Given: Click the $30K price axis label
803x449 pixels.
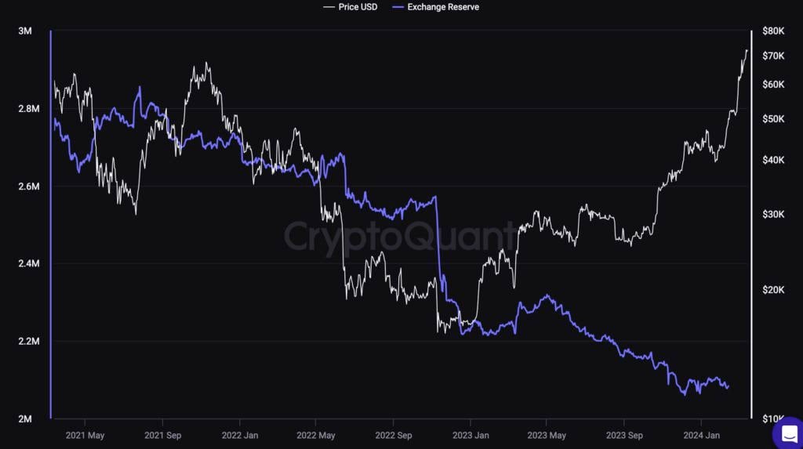Looking at the screenshot, I should pos(773,214).
